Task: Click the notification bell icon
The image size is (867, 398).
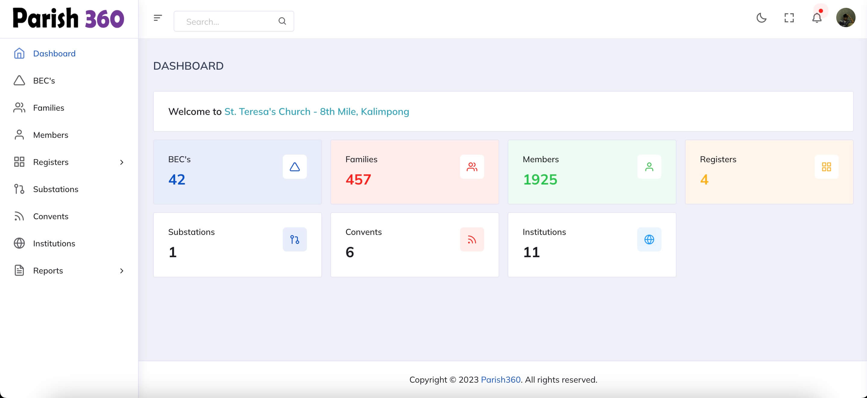Action: coord(817,18)
